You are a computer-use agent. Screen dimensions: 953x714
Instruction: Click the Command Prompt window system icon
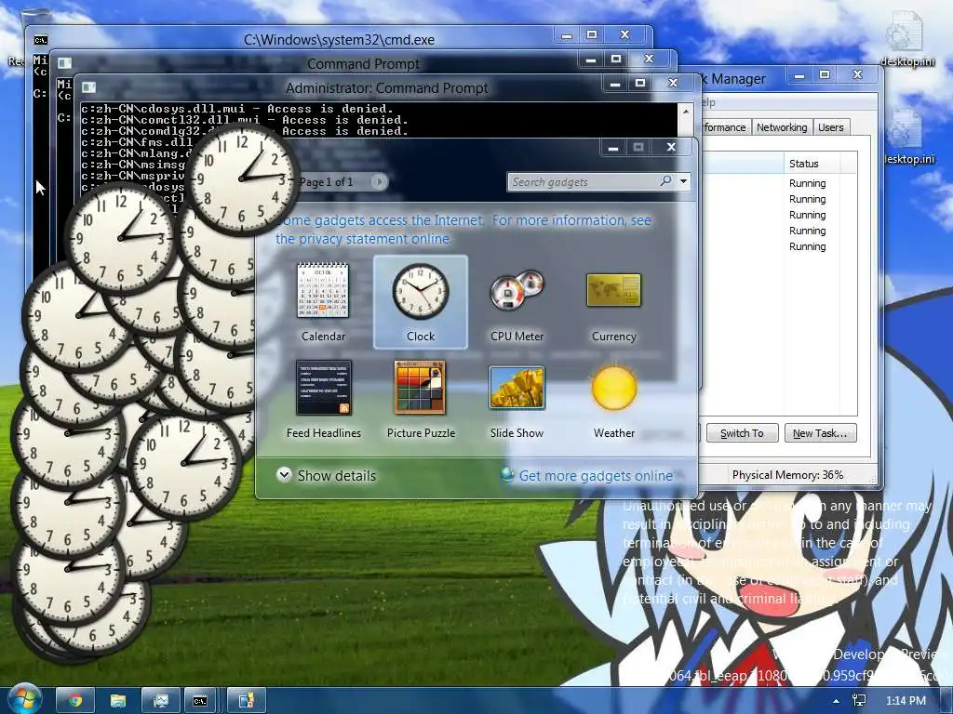[64, 63]
